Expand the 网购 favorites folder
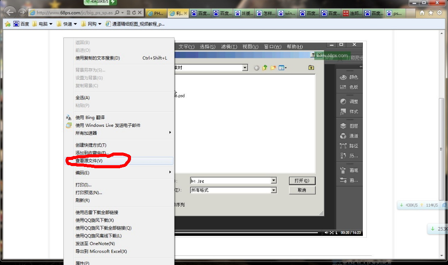Viewport: 448px width, 265px height. [x=91, y=24]
